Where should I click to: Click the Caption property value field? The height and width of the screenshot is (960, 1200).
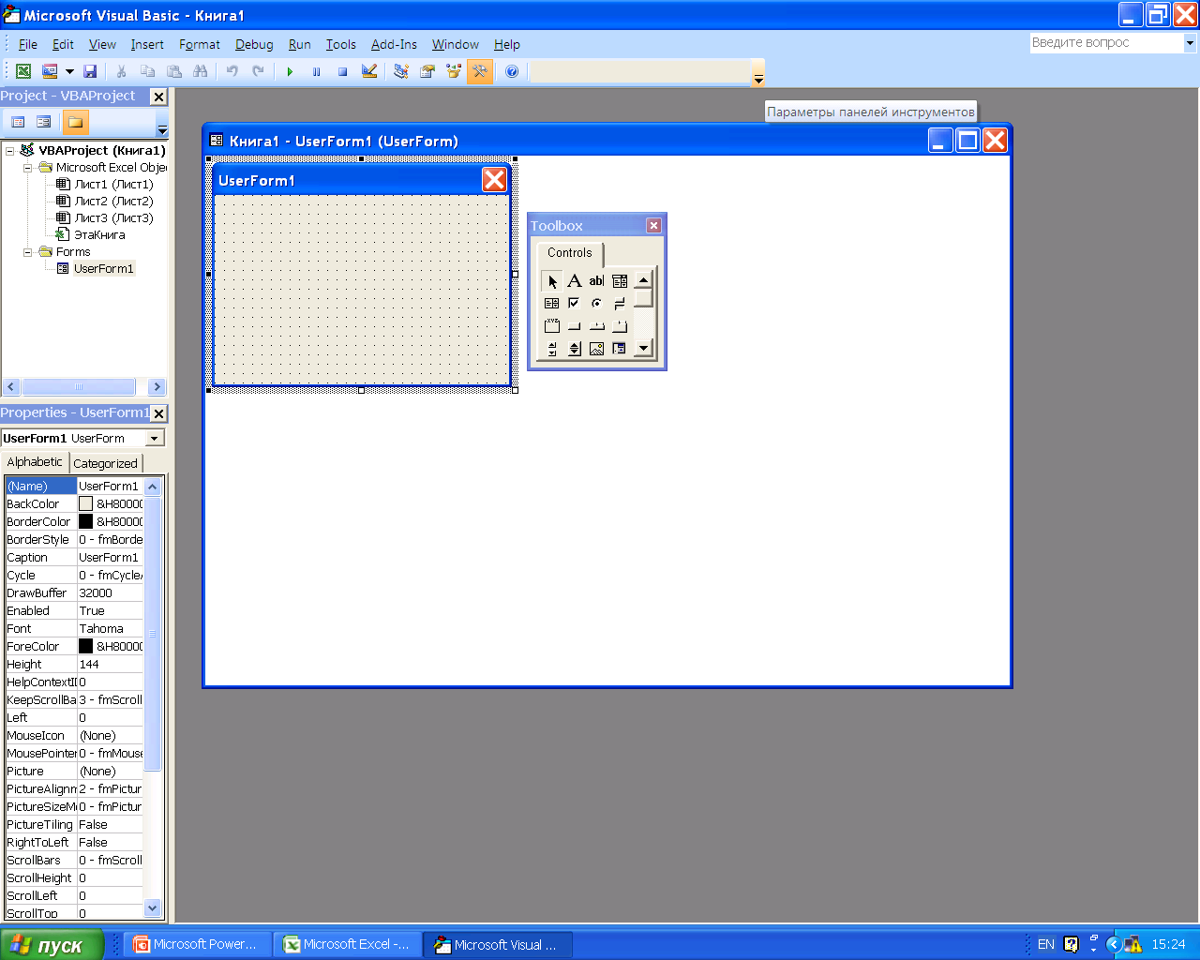[x=111, y=557]
